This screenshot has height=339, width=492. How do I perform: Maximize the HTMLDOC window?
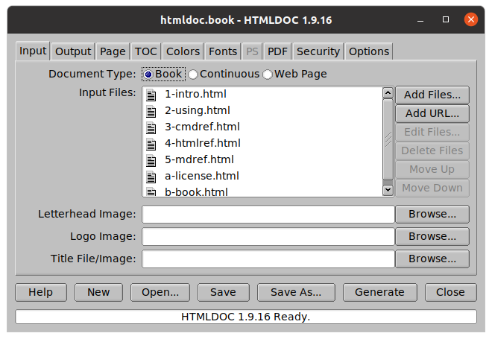coord(446,20)
